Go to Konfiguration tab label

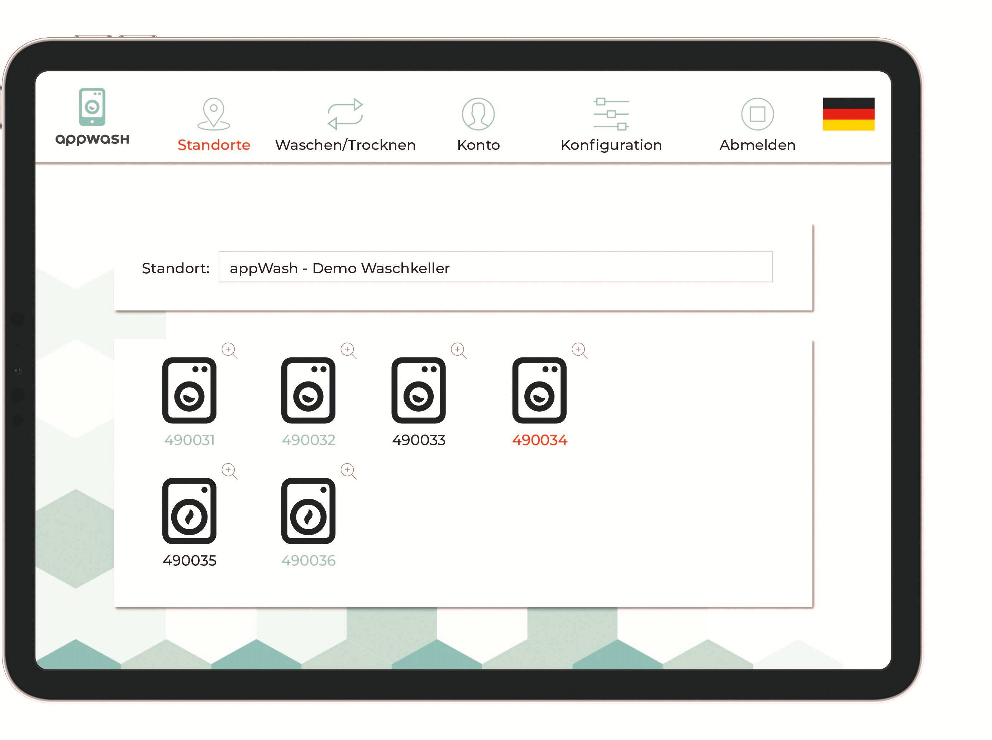click(611, 145)
